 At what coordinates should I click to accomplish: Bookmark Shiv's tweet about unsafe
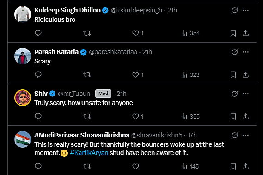[x=233, y=116]
